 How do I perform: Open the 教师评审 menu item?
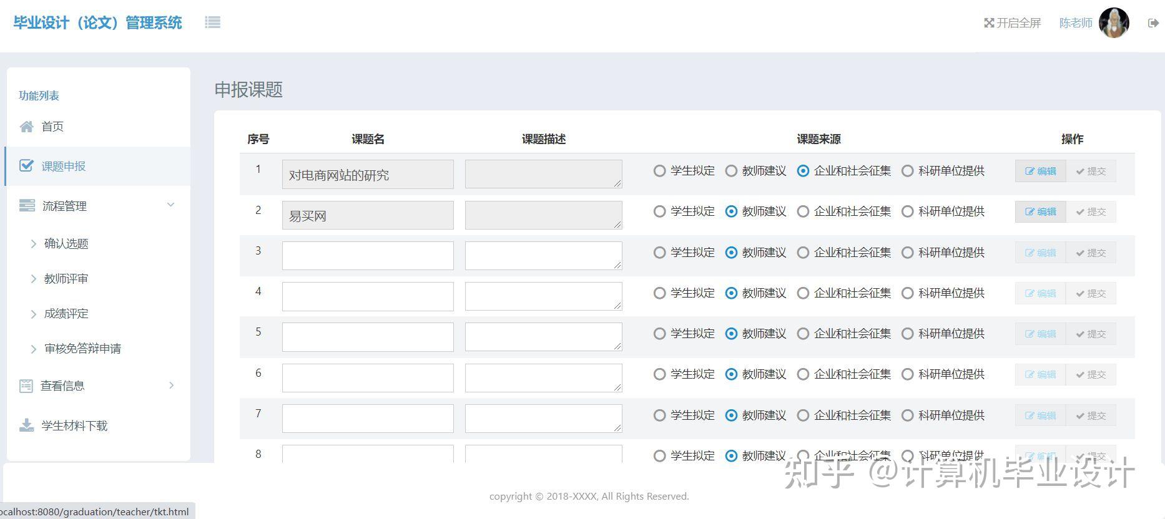coord(66,279)
